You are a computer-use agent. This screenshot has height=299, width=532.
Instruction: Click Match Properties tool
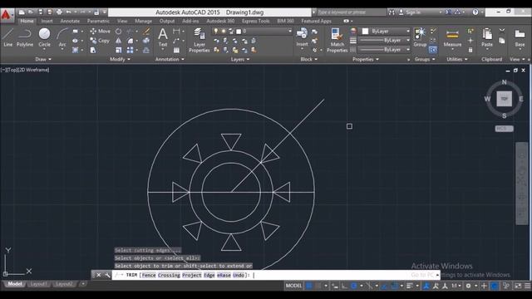point(337,40)
